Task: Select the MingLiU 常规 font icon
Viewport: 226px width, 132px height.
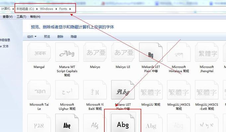Action: click(x=151, y=90)
